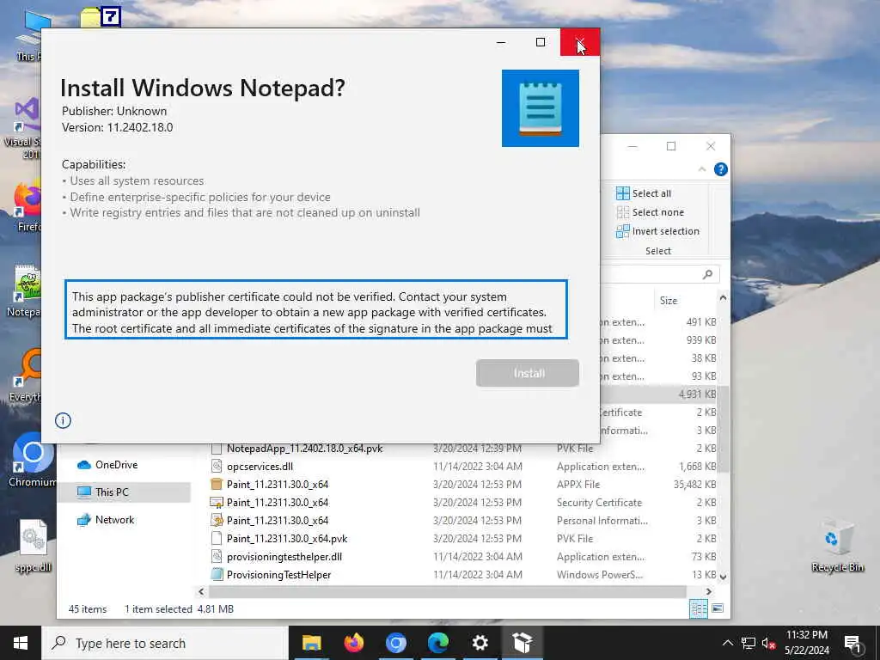The width and height of the screenshot is (880, 660).
Task: Select the Visual Studio shortcut on desktop
Action: pyautogui.click(x=23, y=129)
